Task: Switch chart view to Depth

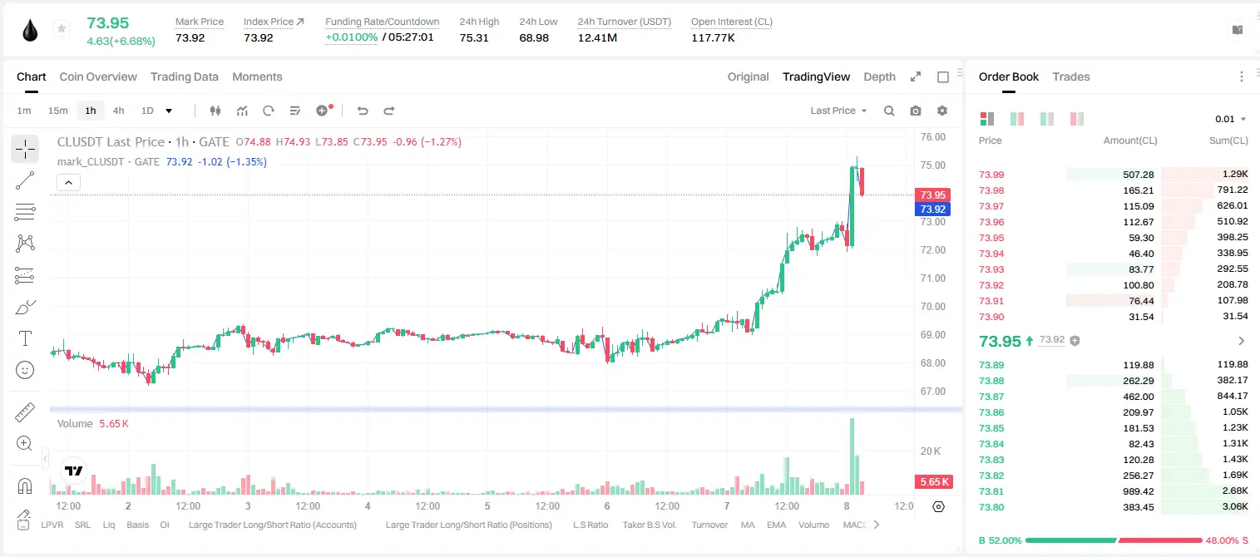Action: pos(879,76)
